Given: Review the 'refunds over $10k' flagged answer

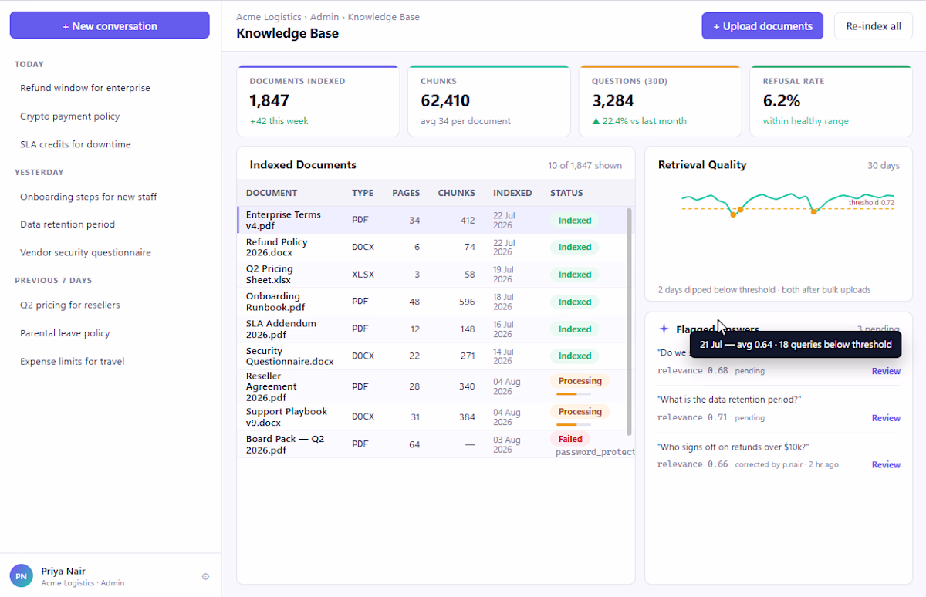Looking at the screenshot, I should 886,465.
